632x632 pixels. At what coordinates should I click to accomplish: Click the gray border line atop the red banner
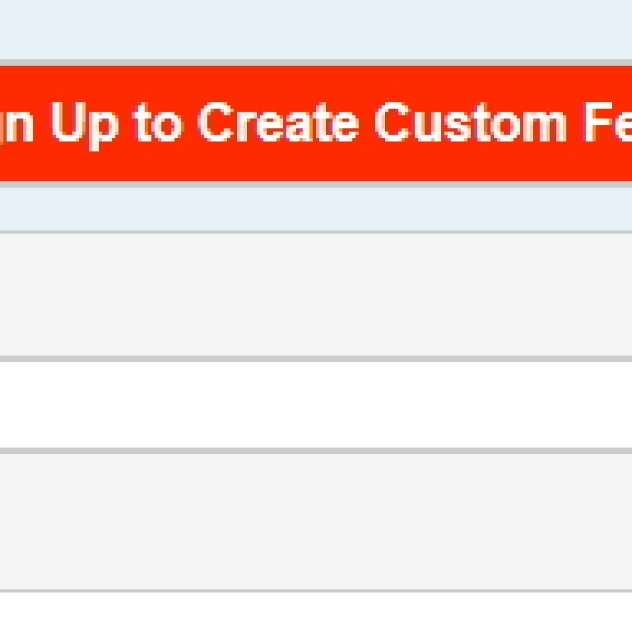click(316, 62)
